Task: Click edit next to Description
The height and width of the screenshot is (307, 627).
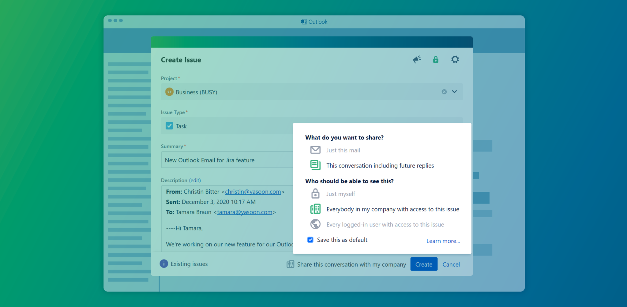Action: [195, 180]
